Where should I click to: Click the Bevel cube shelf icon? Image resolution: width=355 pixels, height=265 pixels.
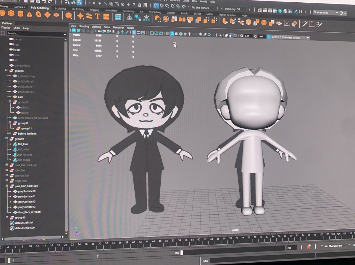pos(248,22)
